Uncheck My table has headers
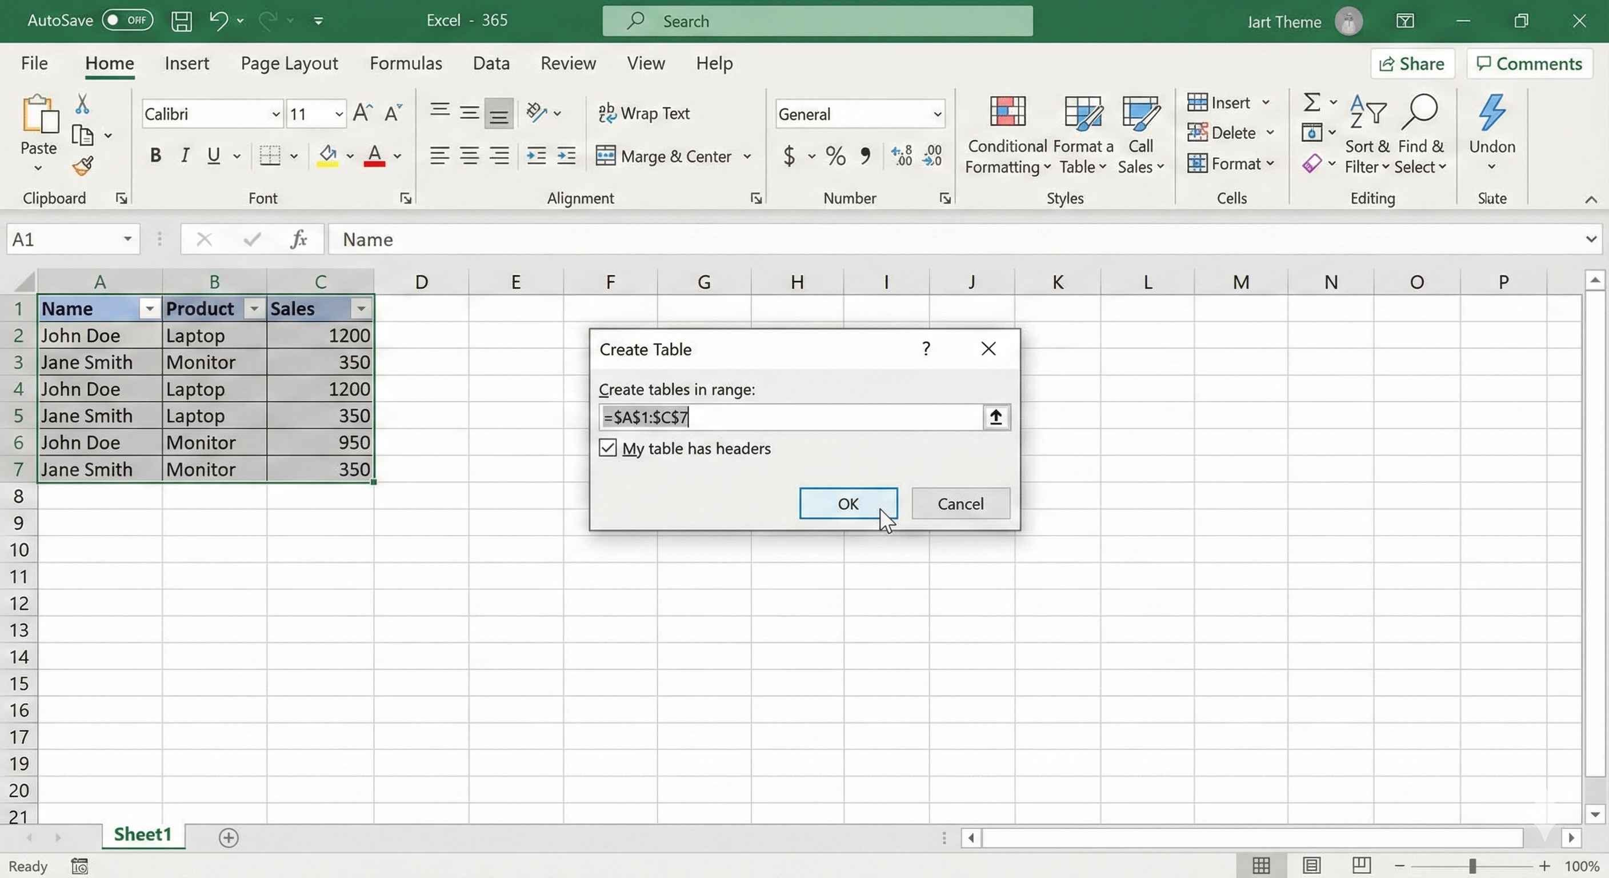Image resolution: width=1609 pixels, height=878 pixels. [608, 448]
